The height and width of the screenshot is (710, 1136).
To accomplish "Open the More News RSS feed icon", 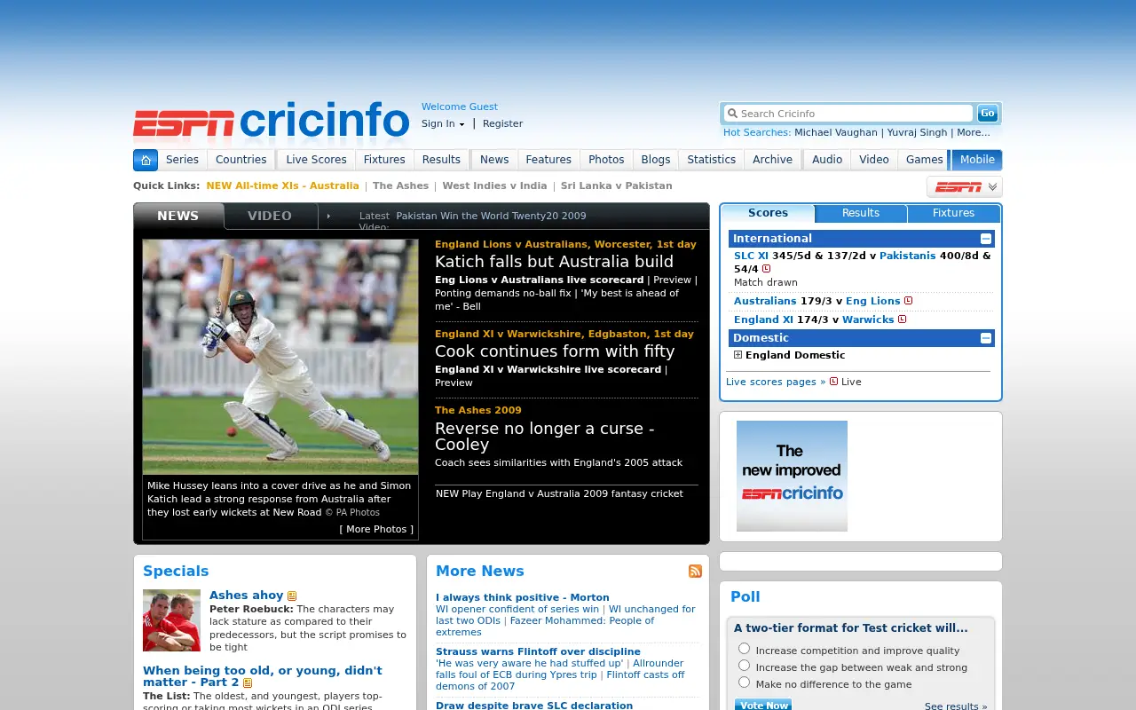I will 695,571.
